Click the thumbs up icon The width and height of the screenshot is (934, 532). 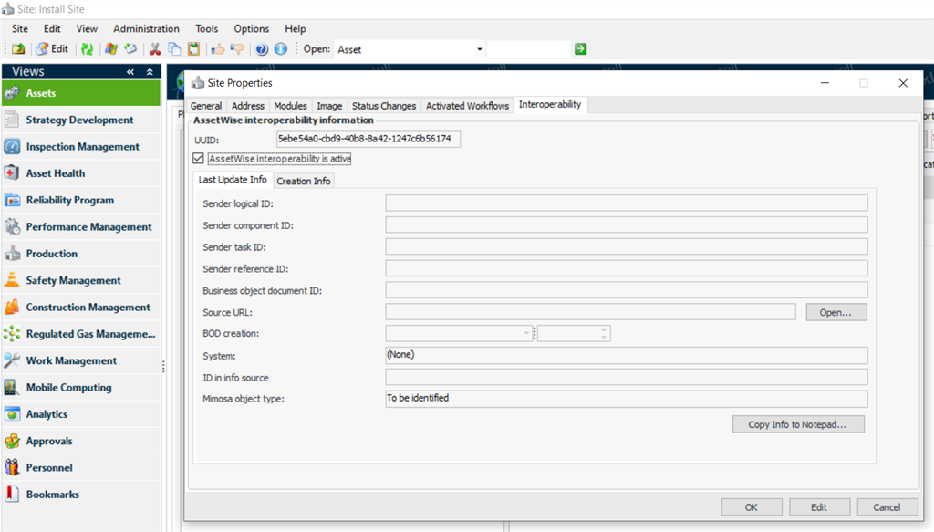coord(217,49)
